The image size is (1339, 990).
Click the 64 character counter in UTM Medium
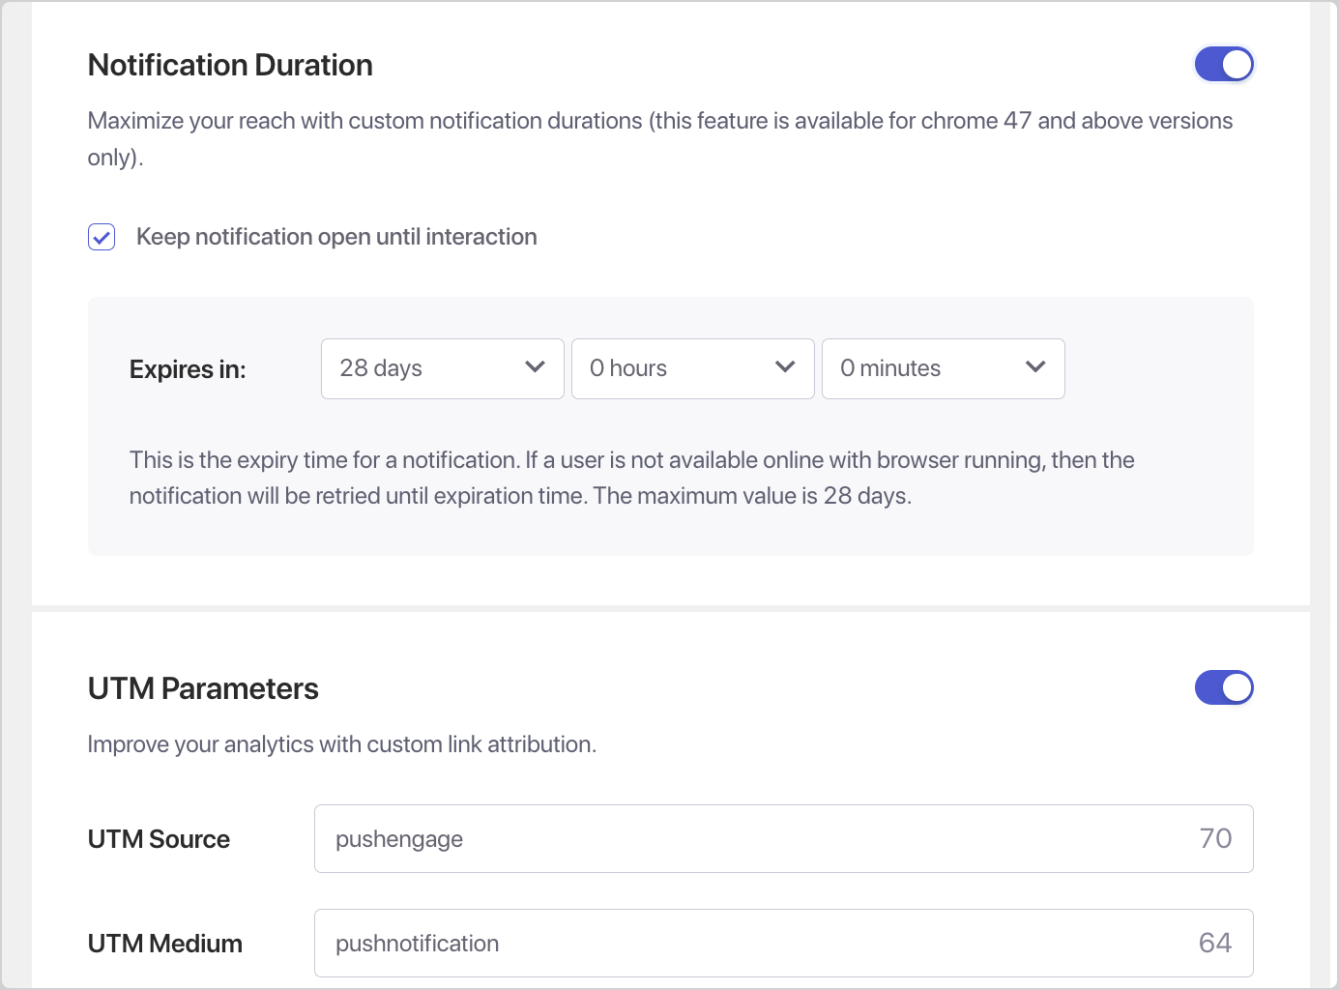point(1215,943)
